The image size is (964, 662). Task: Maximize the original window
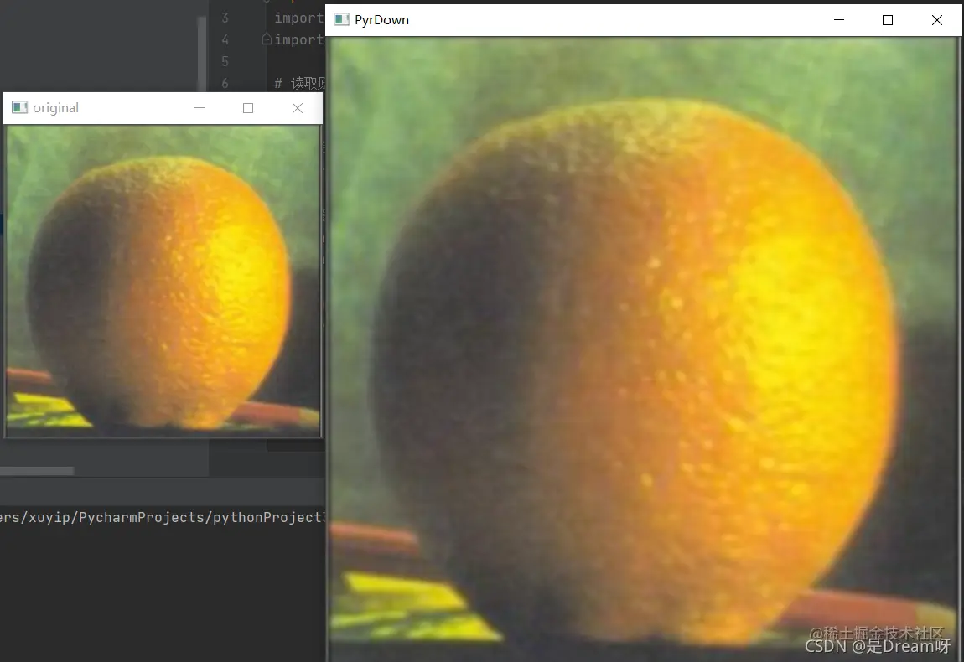pos(248,107)
